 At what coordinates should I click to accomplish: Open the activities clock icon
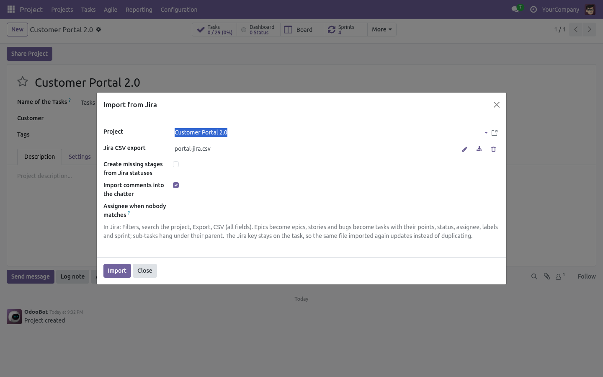pos(533,9)
